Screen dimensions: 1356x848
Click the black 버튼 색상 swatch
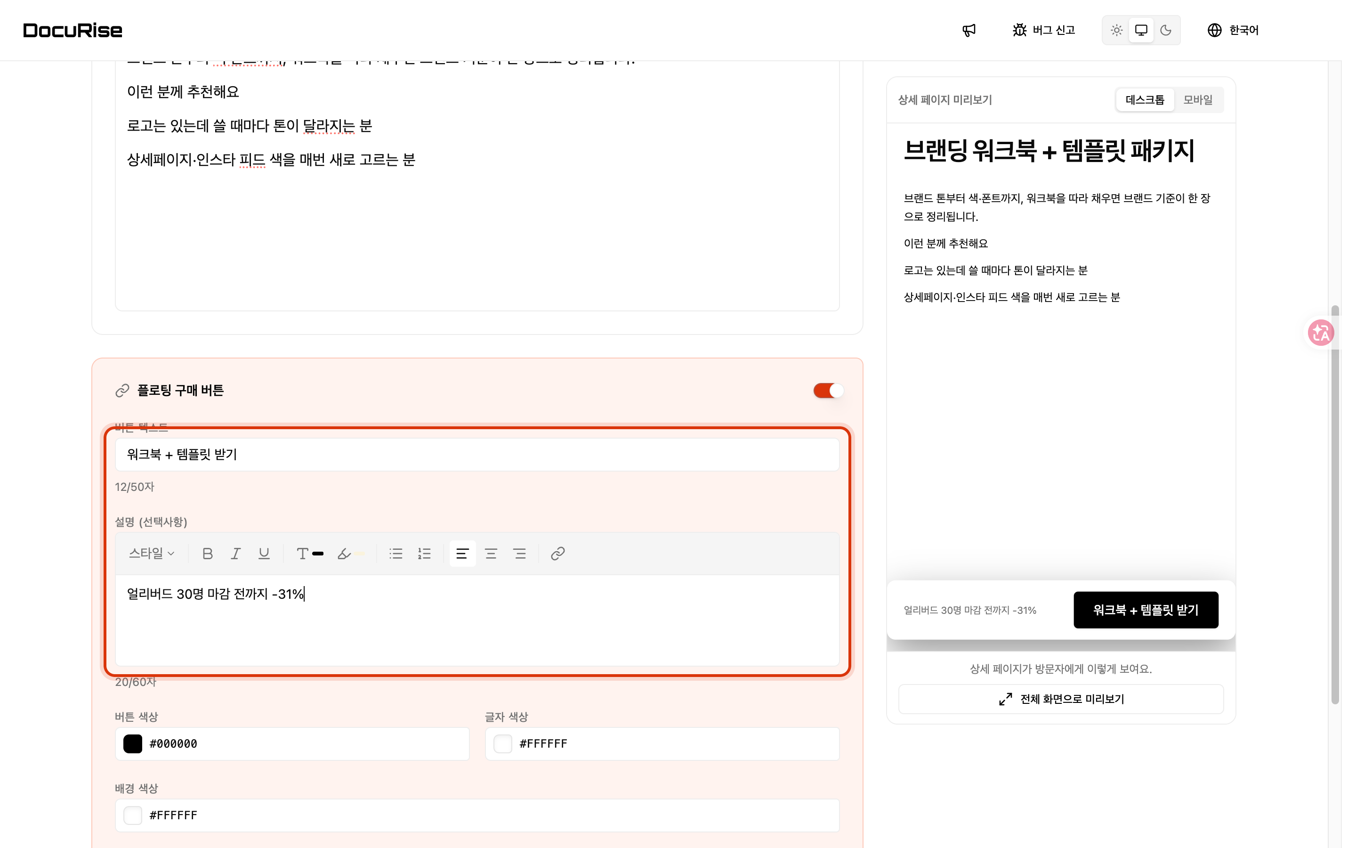click(x=133, y=744)
